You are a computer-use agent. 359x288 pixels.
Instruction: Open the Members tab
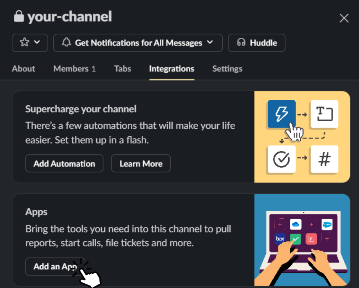click(74, 69)
